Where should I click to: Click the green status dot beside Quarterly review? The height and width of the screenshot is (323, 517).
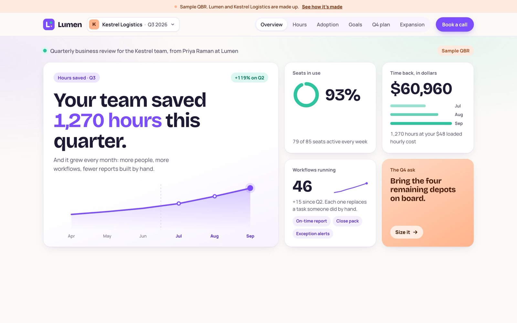(x=45, y=51)
